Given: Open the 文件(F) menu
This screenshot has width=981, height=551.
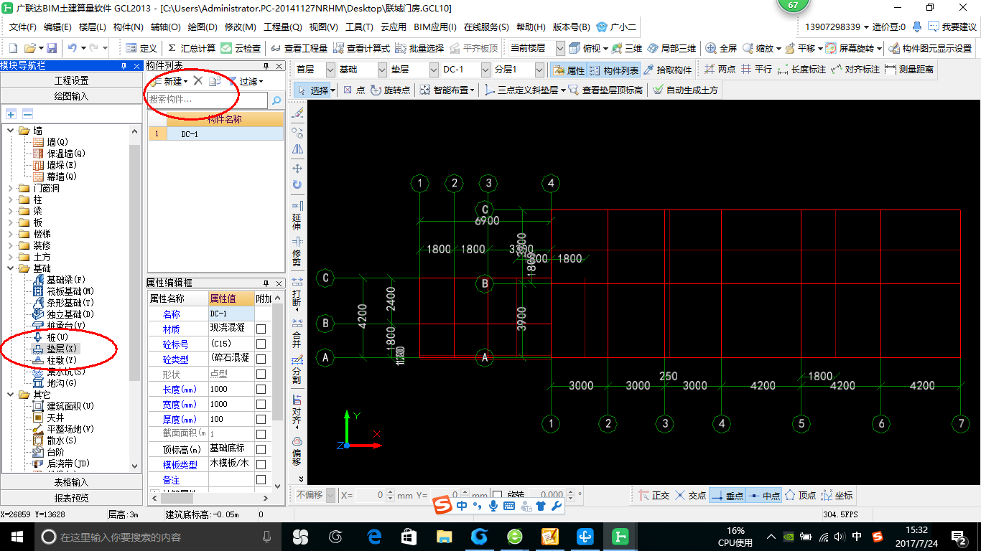Looking at the screenshot, I should click(22, 27).
